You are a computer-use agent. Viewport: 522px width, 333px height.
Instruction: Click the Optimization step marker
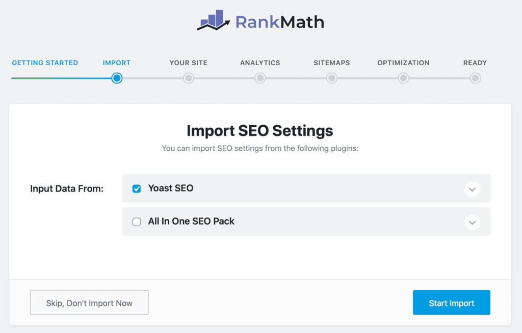(x=403, y=78)
